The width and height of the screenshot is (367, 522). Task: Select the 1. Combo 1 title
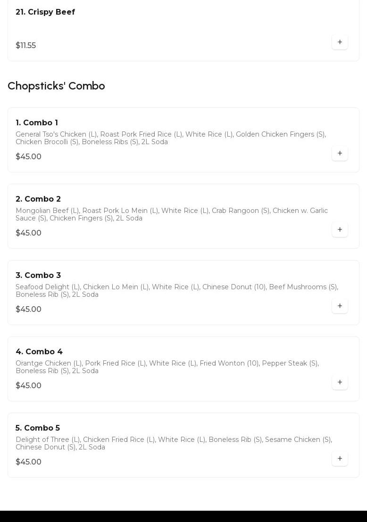pos(37,123)
